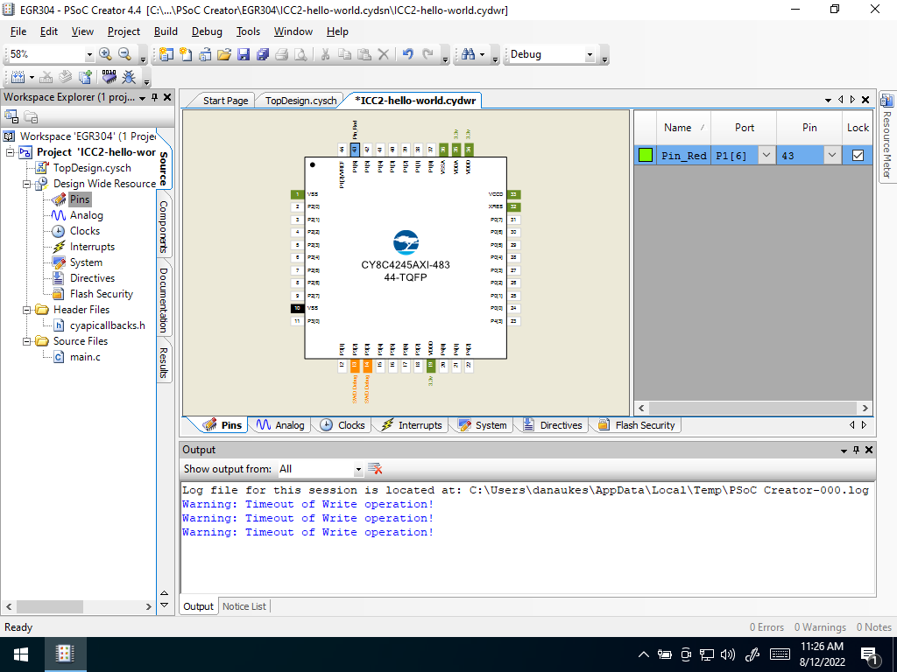Collapse the Project ICC2-hello-world node

point(10,152)
